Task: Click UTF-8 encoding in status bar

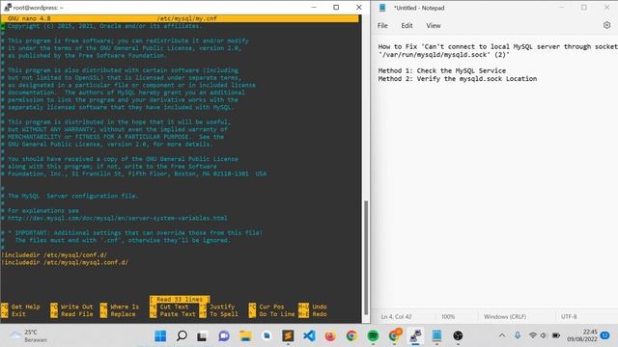Action: (x=569, y=317)
